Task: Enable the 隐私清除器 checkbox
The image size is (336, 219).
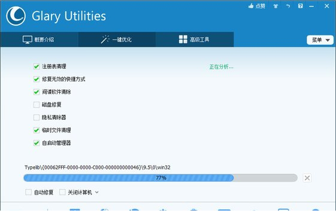Action: pyautogui.click(x=37, y=117)
